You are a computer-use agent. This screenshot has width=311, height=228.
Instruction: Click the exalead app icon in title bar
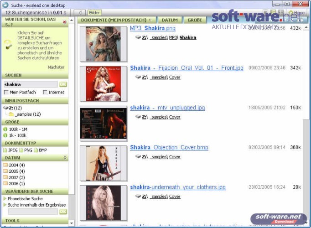click(x=5, y=5)
